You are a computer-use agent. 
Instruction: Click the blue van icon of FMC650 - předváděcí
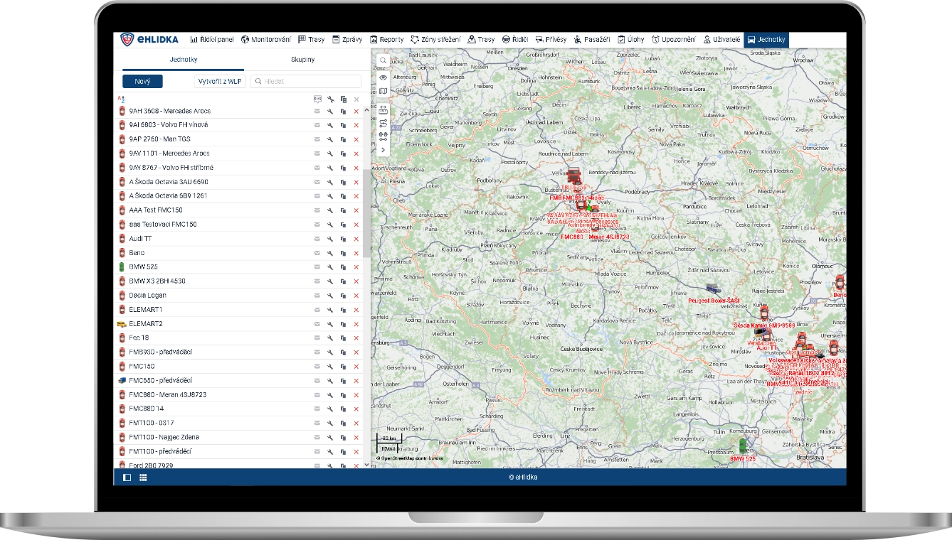pos(121,381)
